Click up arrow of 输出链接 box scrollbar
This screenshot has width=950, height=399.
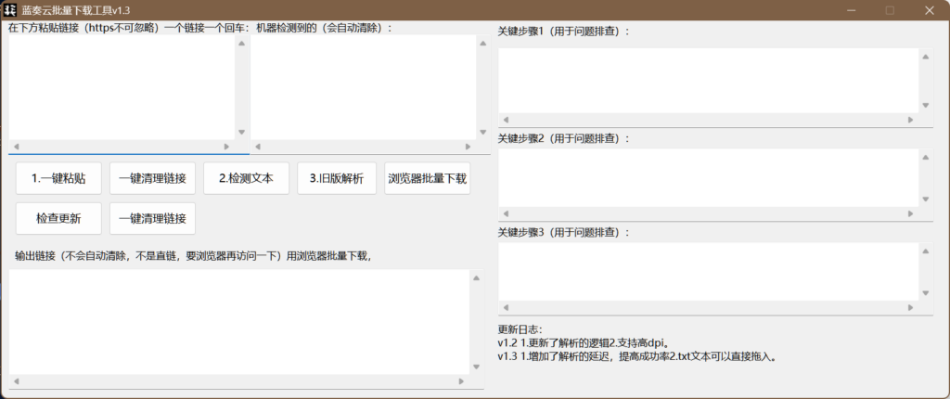coord(476,277)
